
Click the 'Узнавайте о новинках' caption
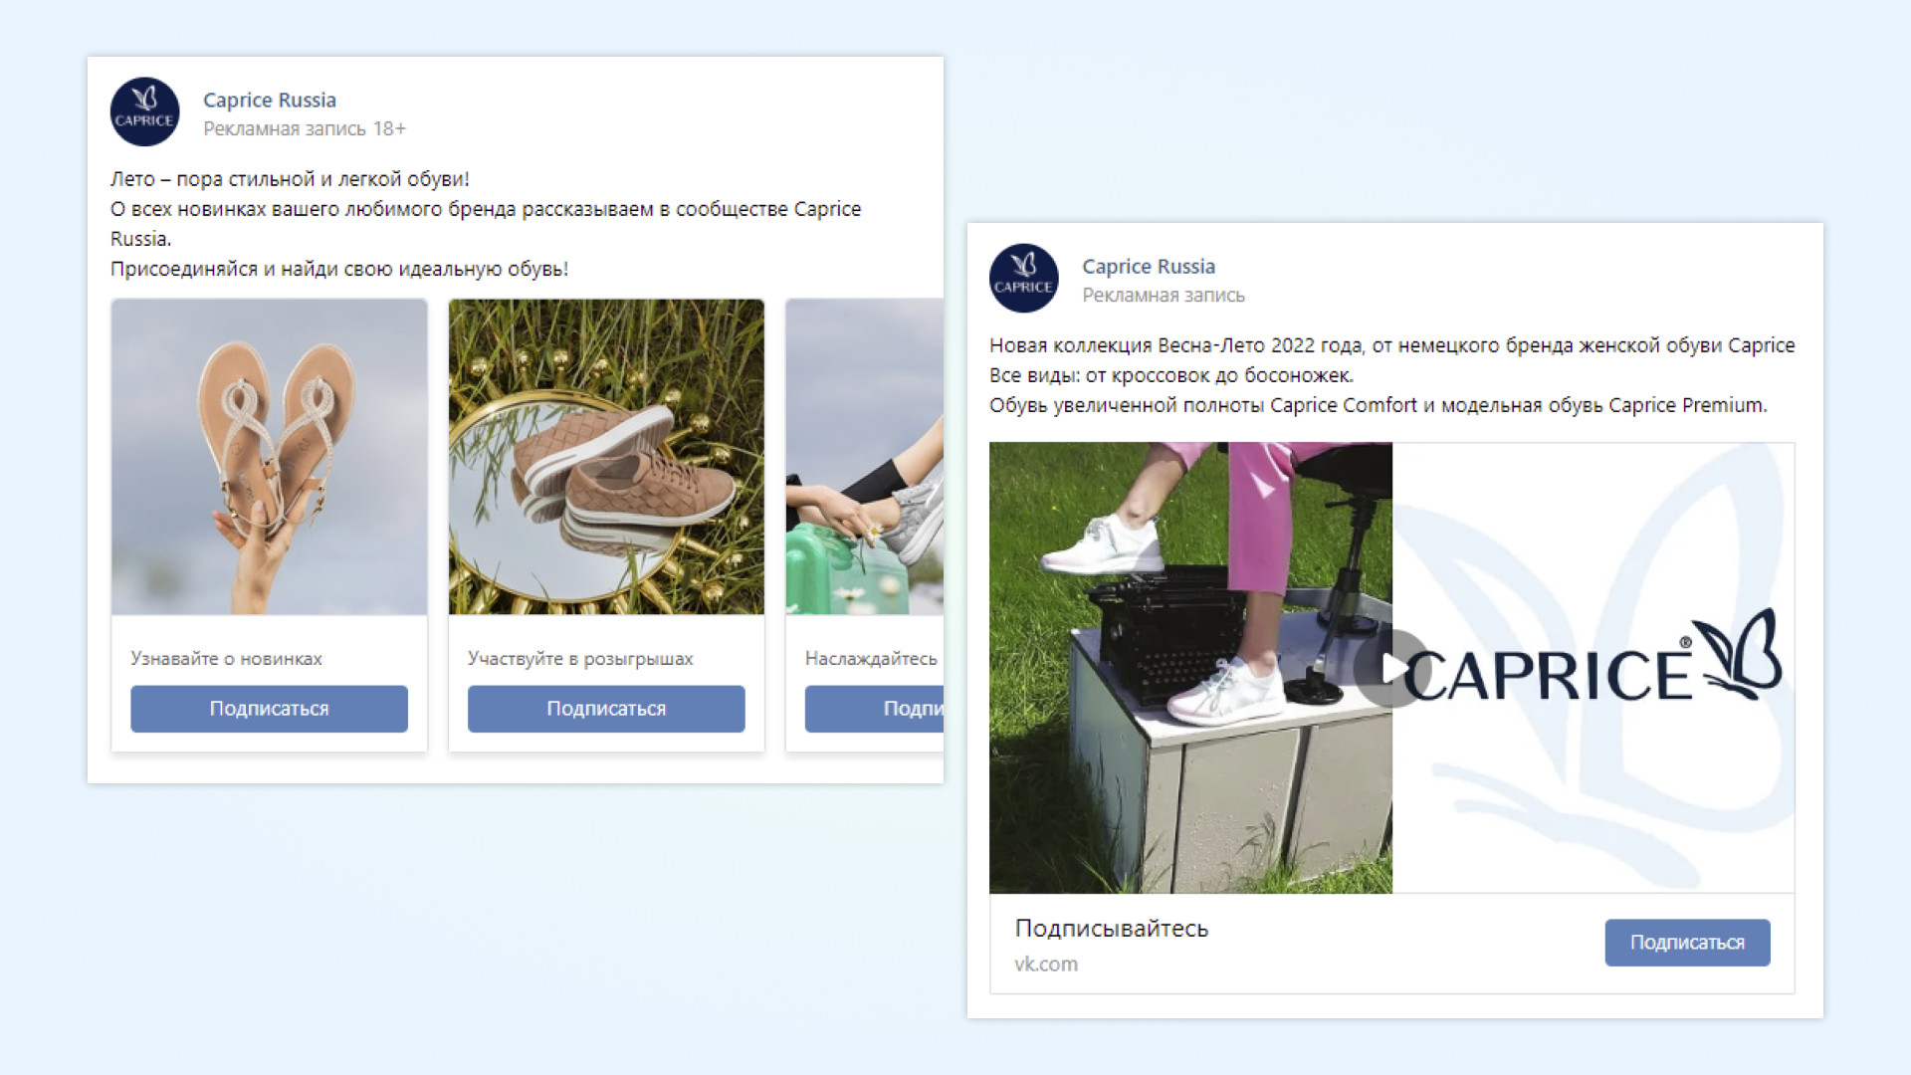click(226, 658)
